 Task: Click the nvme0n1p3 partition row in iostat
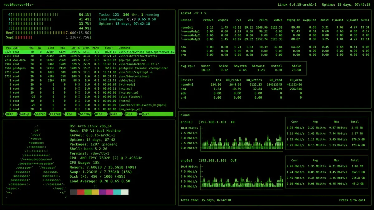pyautogui.click(x=275, y=39)
